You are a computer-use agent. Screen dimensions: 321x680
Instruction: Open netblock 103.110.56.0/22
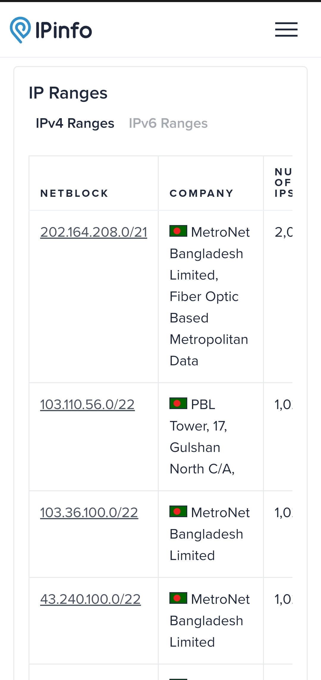[x=87, y=404]
